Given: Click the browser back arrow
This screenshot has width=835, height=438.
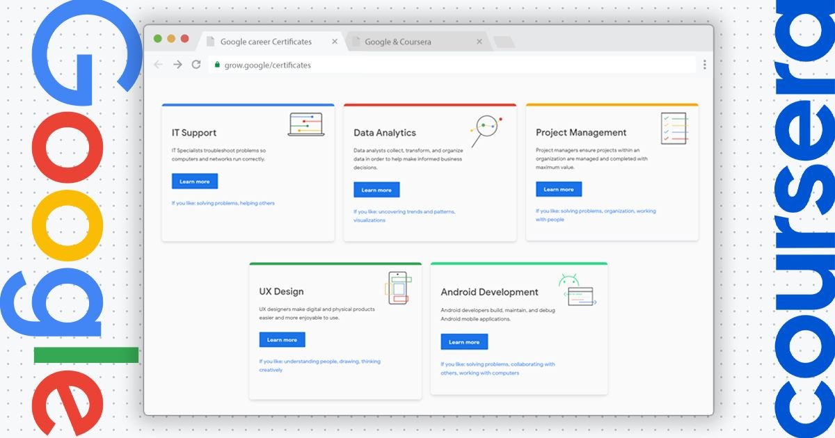Looking at the screenshot, I should (x=158, y=65).
